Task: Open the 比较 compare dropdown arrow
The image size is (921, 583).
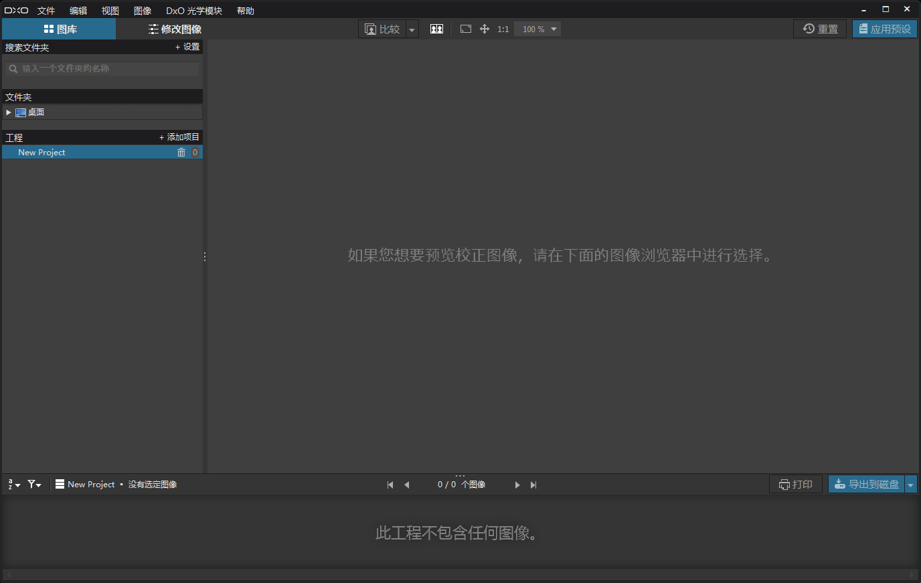Action: point(412,29)
